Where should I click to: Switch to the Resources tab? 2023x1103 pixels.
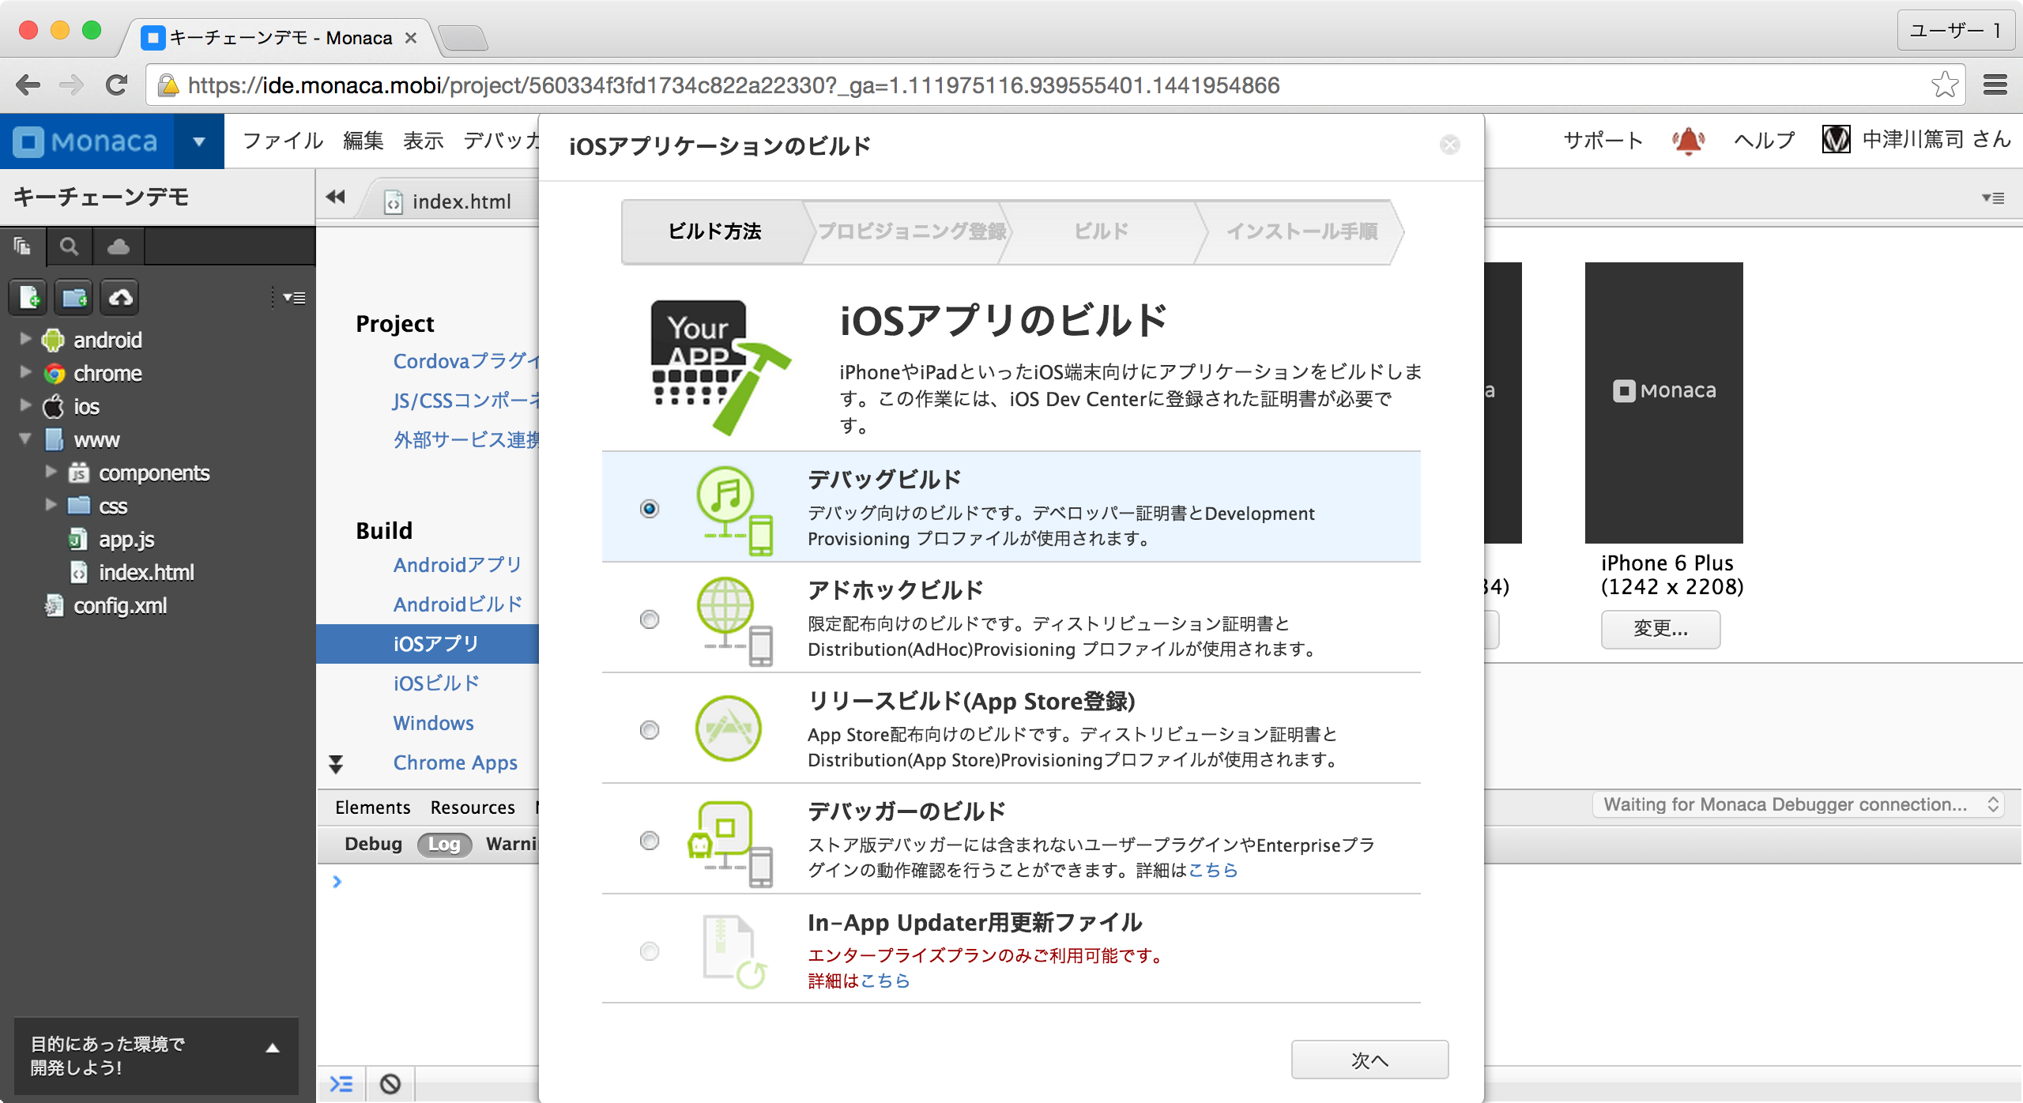tap(473, 807)
